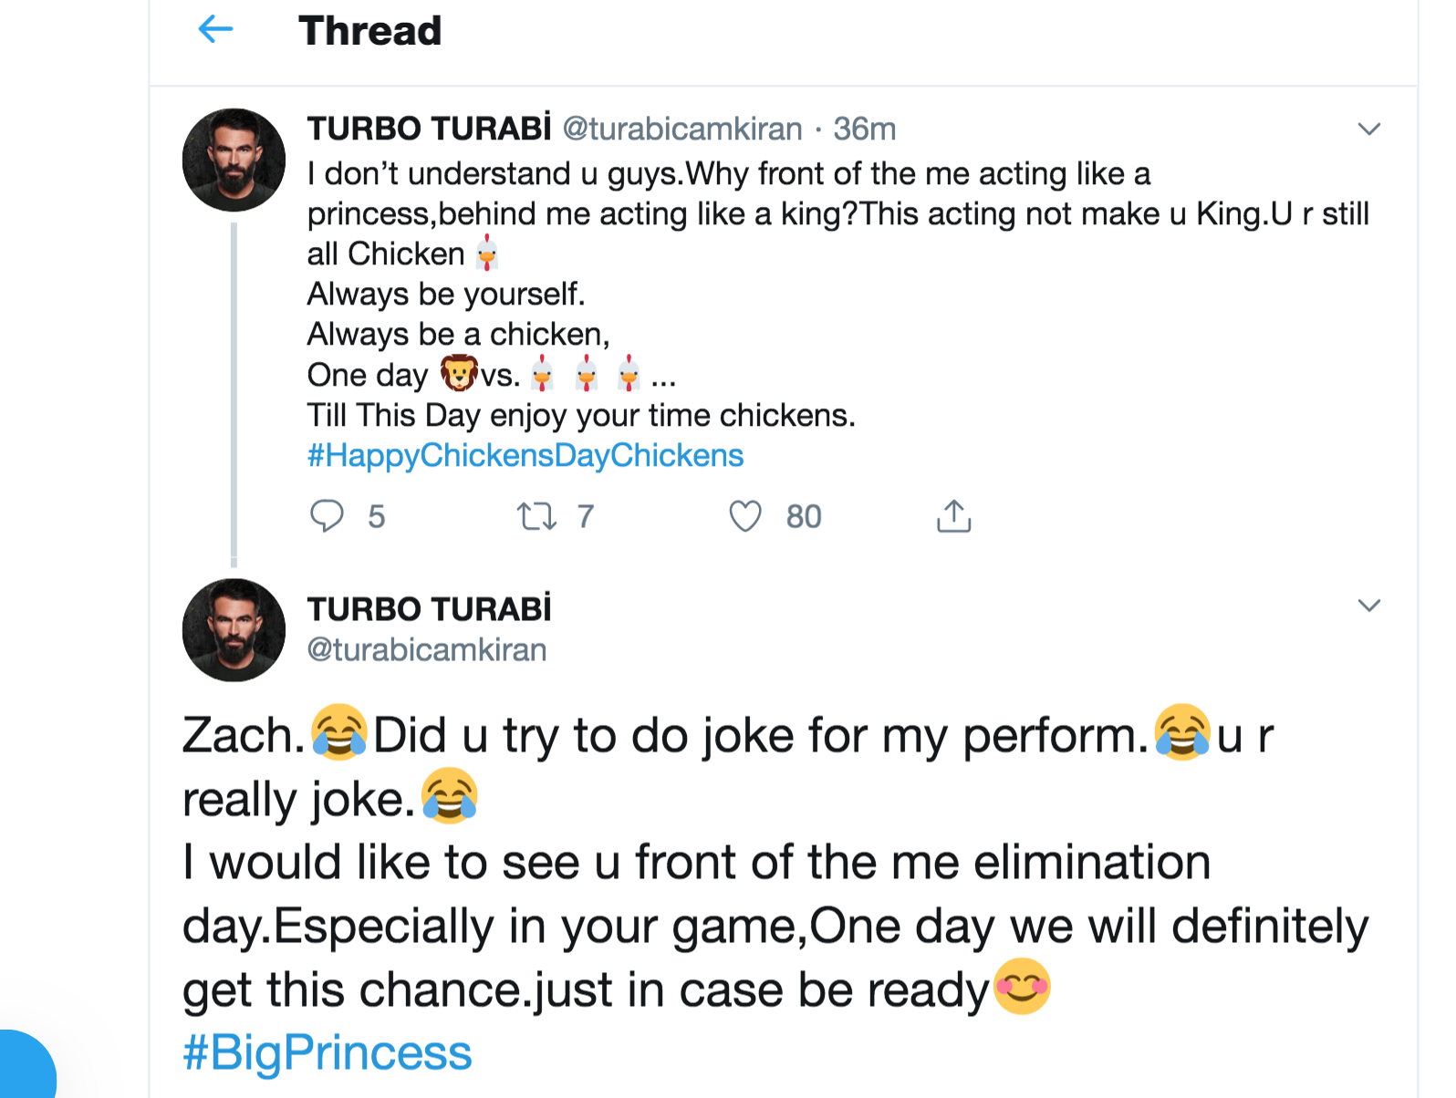Open the #BigPrincess hashtag
This screenshot has height=1098, width=1456.
tap(327, 1053)
